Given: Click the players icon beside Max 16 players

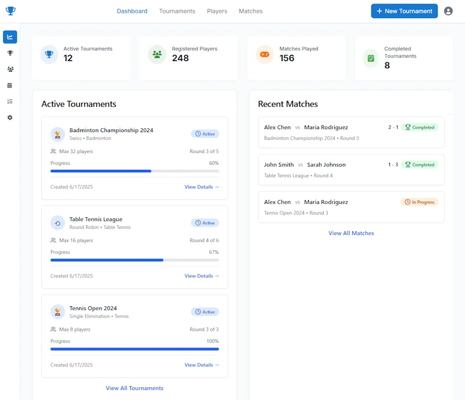Looking at the screenshot, I should coord(53,240).
